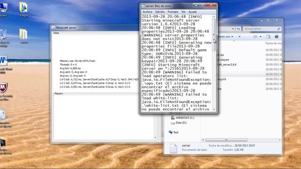Click the Explorer address refresh button
Image resolution: width=301 pixels, height=169 pixels.
tap(238, 29)
